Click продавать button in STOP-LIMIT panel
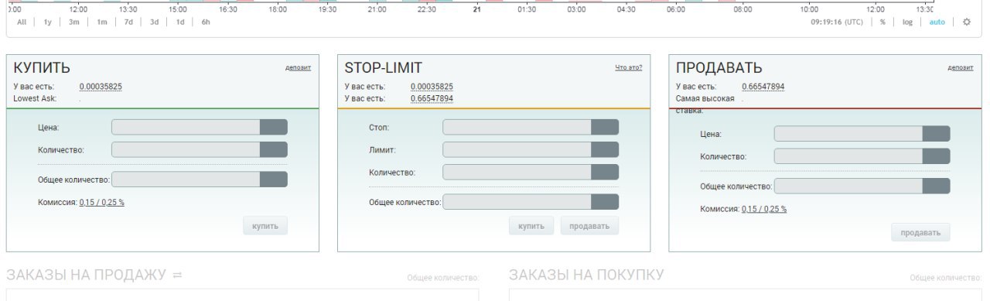This screenshot has width=990, height=301. [590, 226]
